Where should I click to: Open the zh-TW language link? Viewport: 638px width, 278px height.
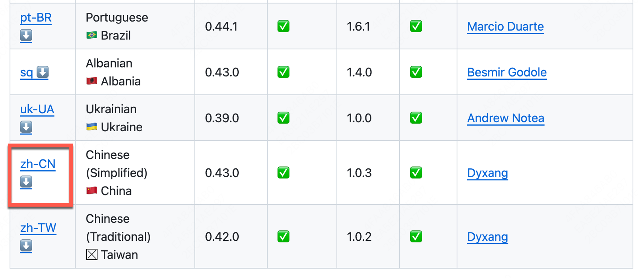pos(38,228)
